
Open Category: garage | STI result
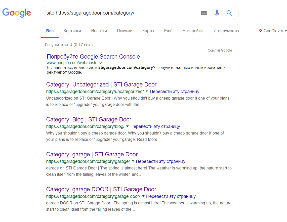[x=92, y=154]
